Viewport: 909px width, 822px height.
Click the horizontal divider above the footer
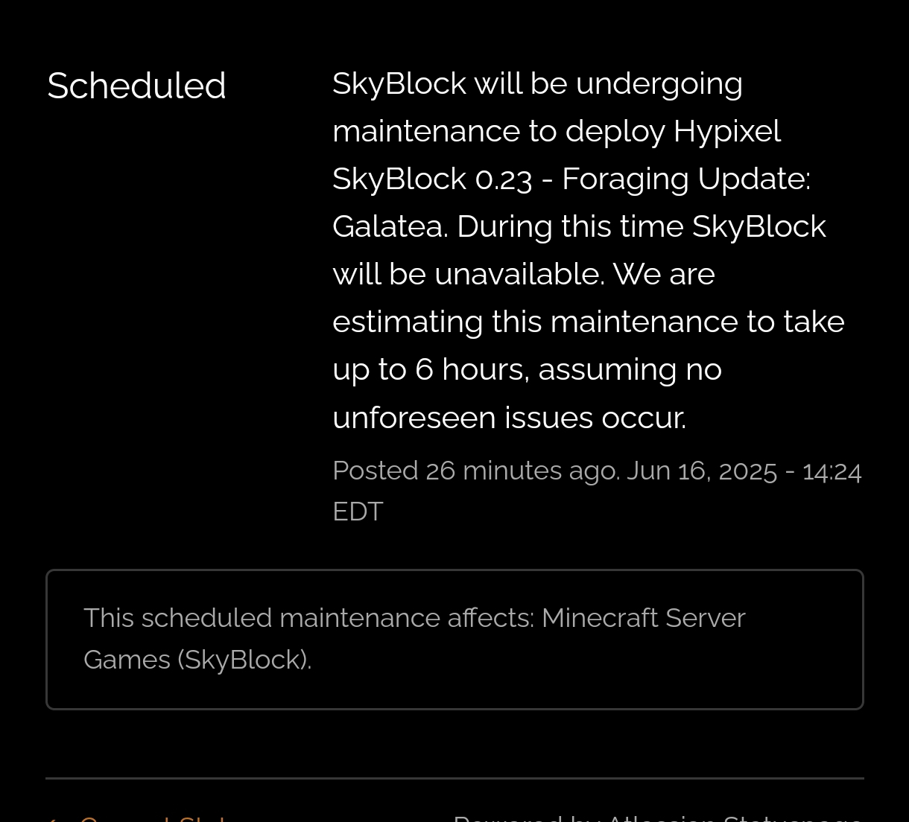point(454,778)
